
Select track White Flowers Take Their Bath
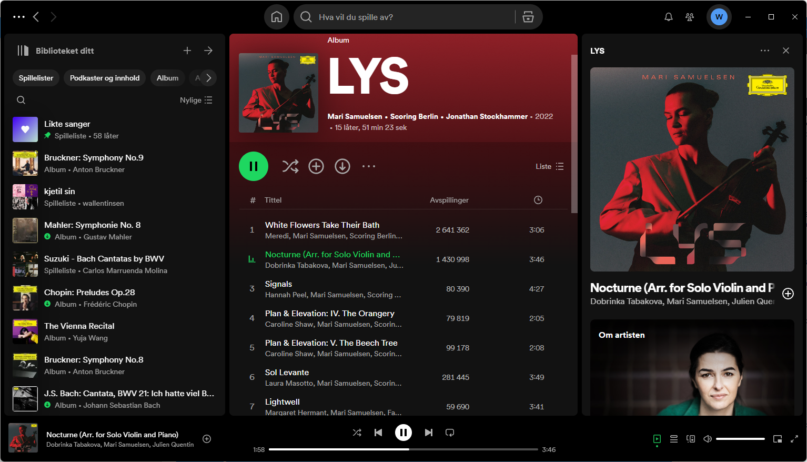tap(403, 230)
